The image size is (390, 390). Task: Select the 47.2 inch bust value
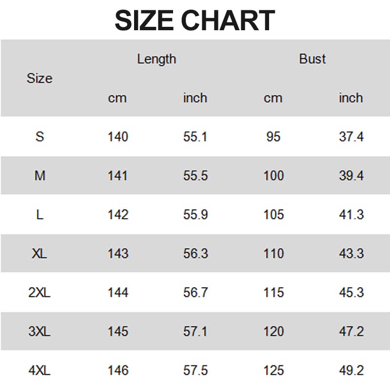point(351,332)
